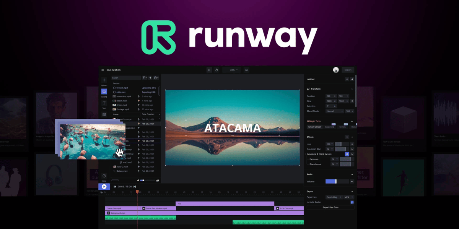Toggle visibility of the Hue effect
Viewport: 459px width, 229px height.
(x=352, y=144)
